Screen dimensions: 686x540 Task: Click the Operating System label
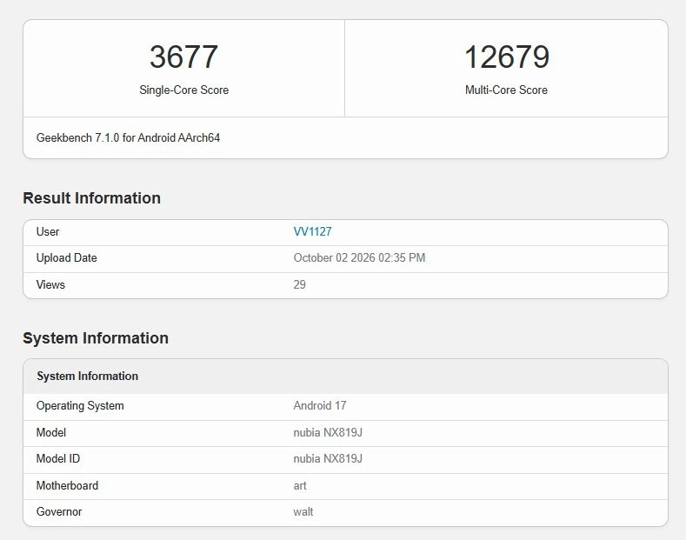[80, 406]
